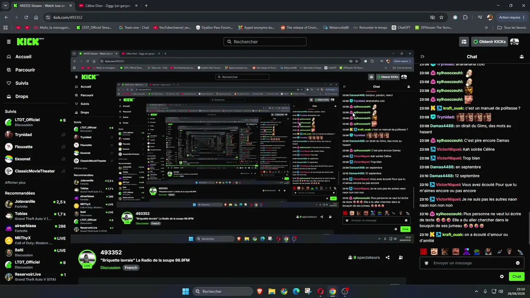Viewport: 530px width, 298px height.
Task: Click the Chrome profile avatar
Action: coord(490,17)
